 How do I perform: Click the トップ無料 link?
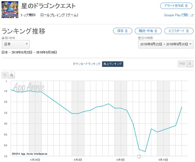pos(28,15)
